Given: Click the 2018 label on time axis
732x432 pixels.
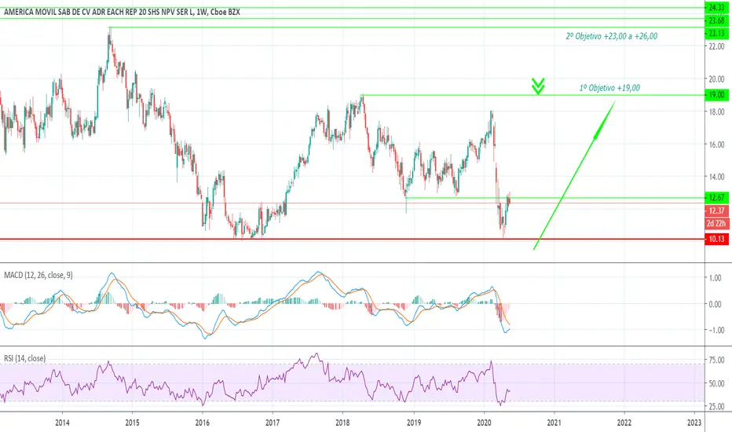Looking at the screenshot, I should coord(342,423).
